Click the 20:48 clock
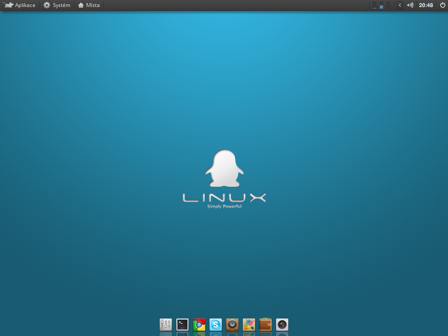Viewport: 448px width, 336px height. pyautogui.click(x=426, y=5)
